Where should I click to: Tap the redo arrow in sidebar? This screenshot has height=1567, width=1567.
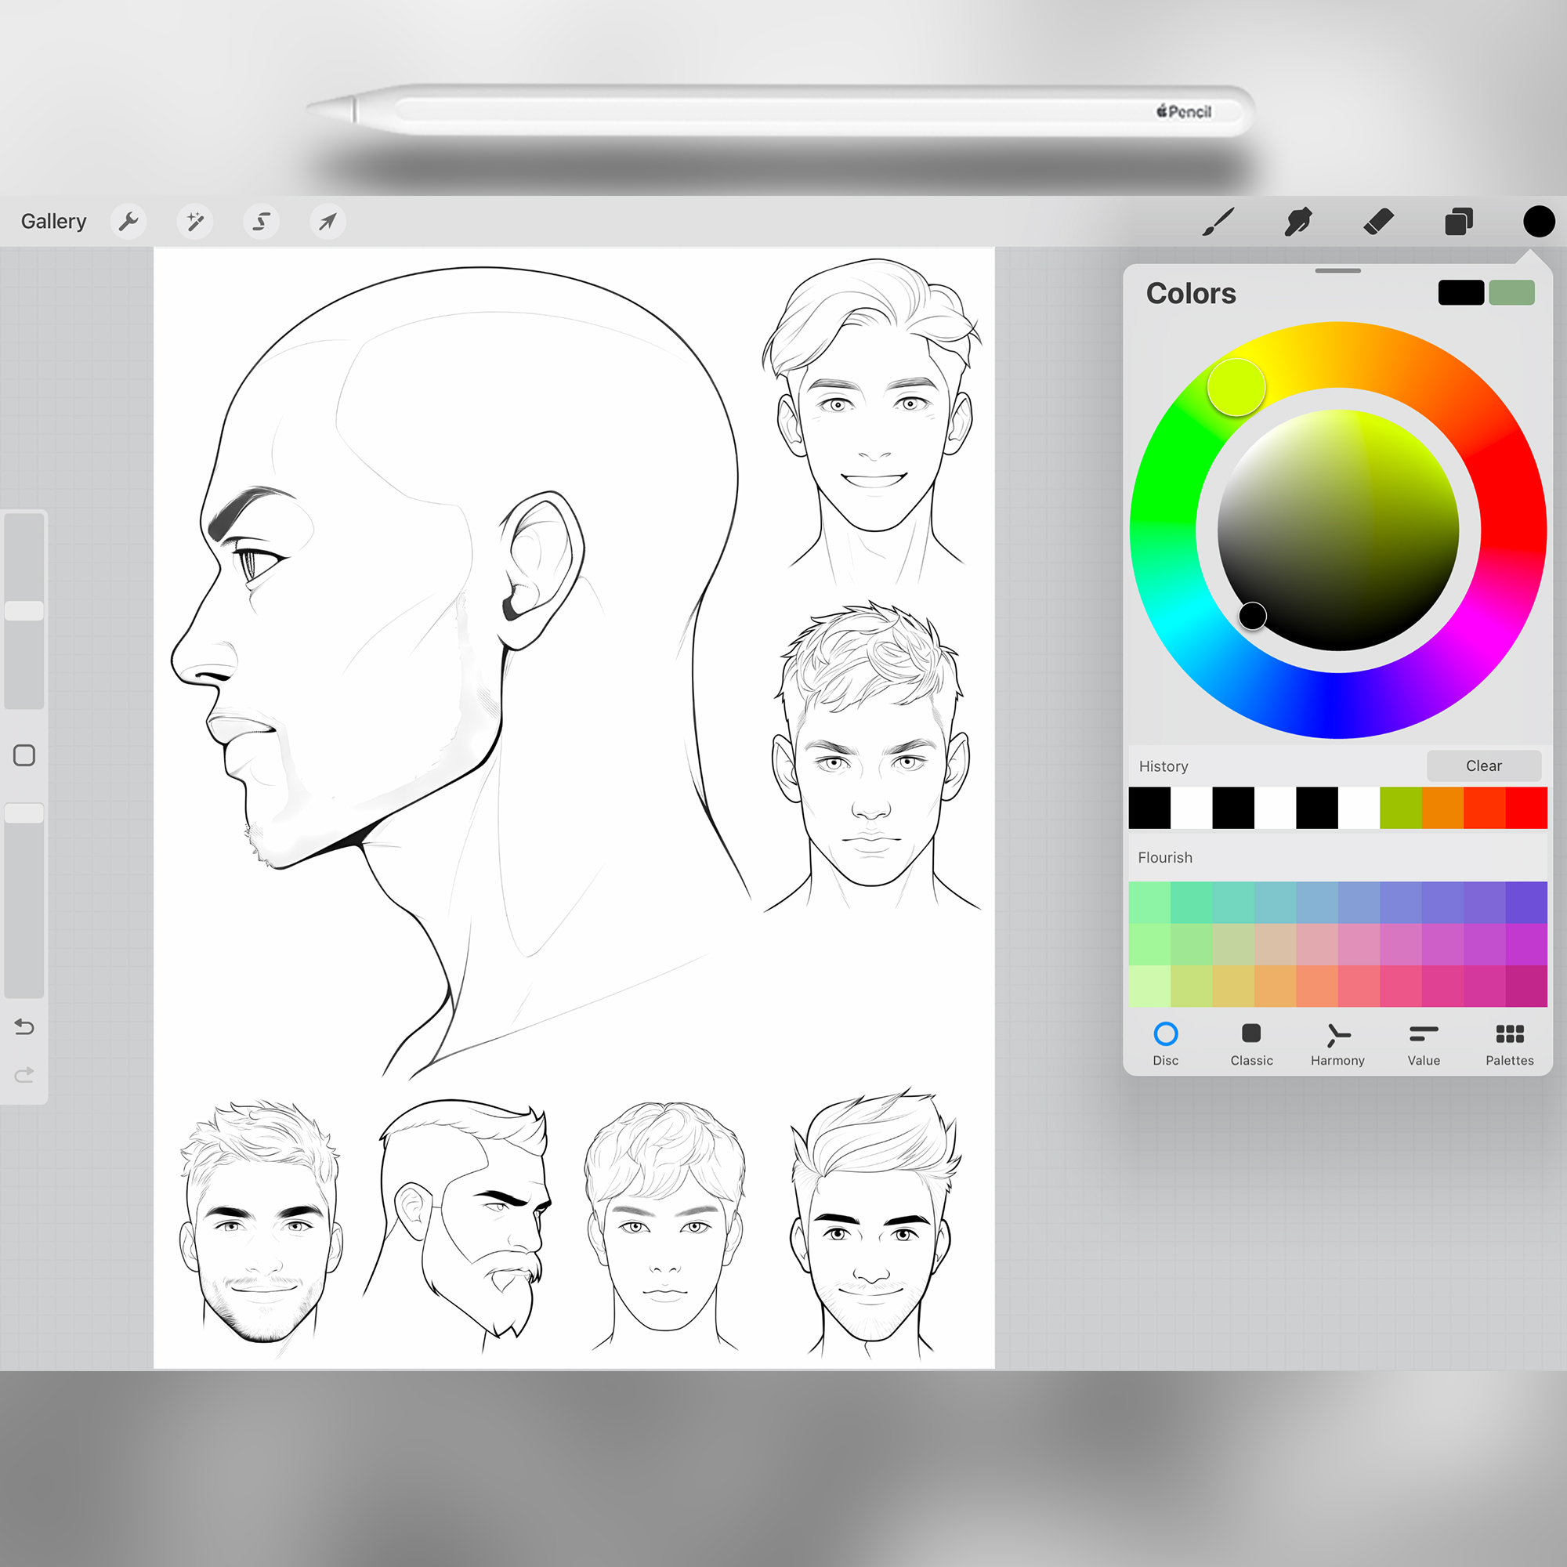tap(24, 1076)
